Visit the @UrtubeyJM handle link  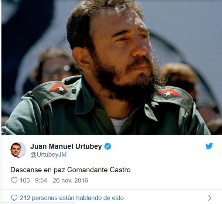[48, 155]
